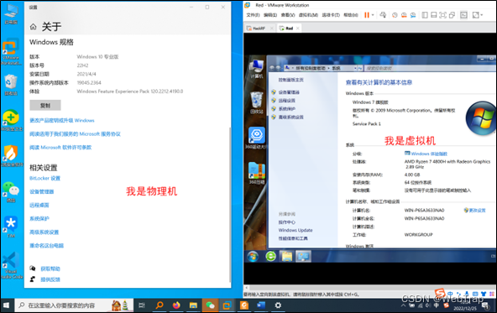497x313 pixels.
Task: Select the 360安全卫士 desktop shortcut
Action: (x=11, y=121)
